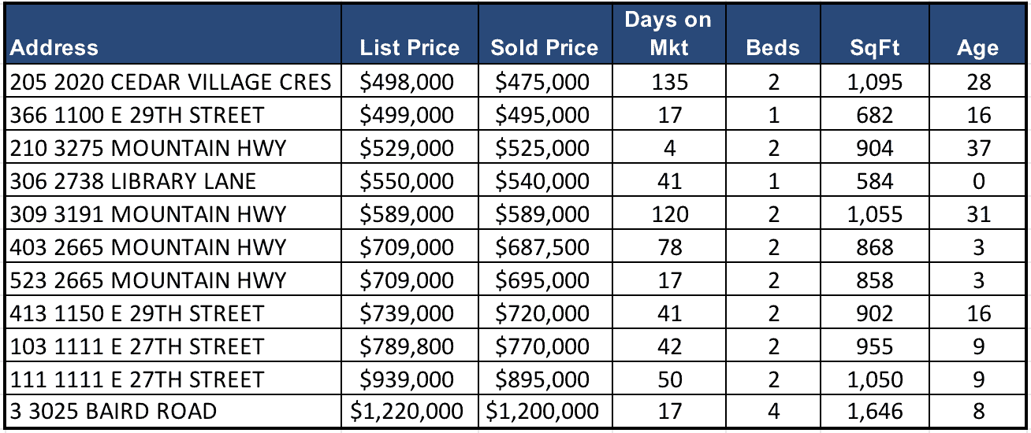Select the 205 2020 Cedar Village Cres cell
Screen dimensions: 1031x433
[x=170, y=82]
